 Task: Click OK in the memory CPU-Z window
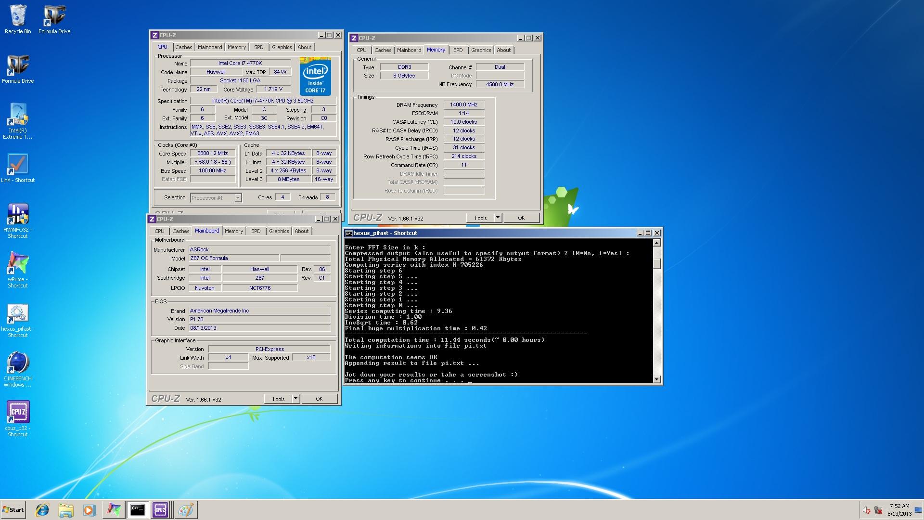tap(521, 218)
